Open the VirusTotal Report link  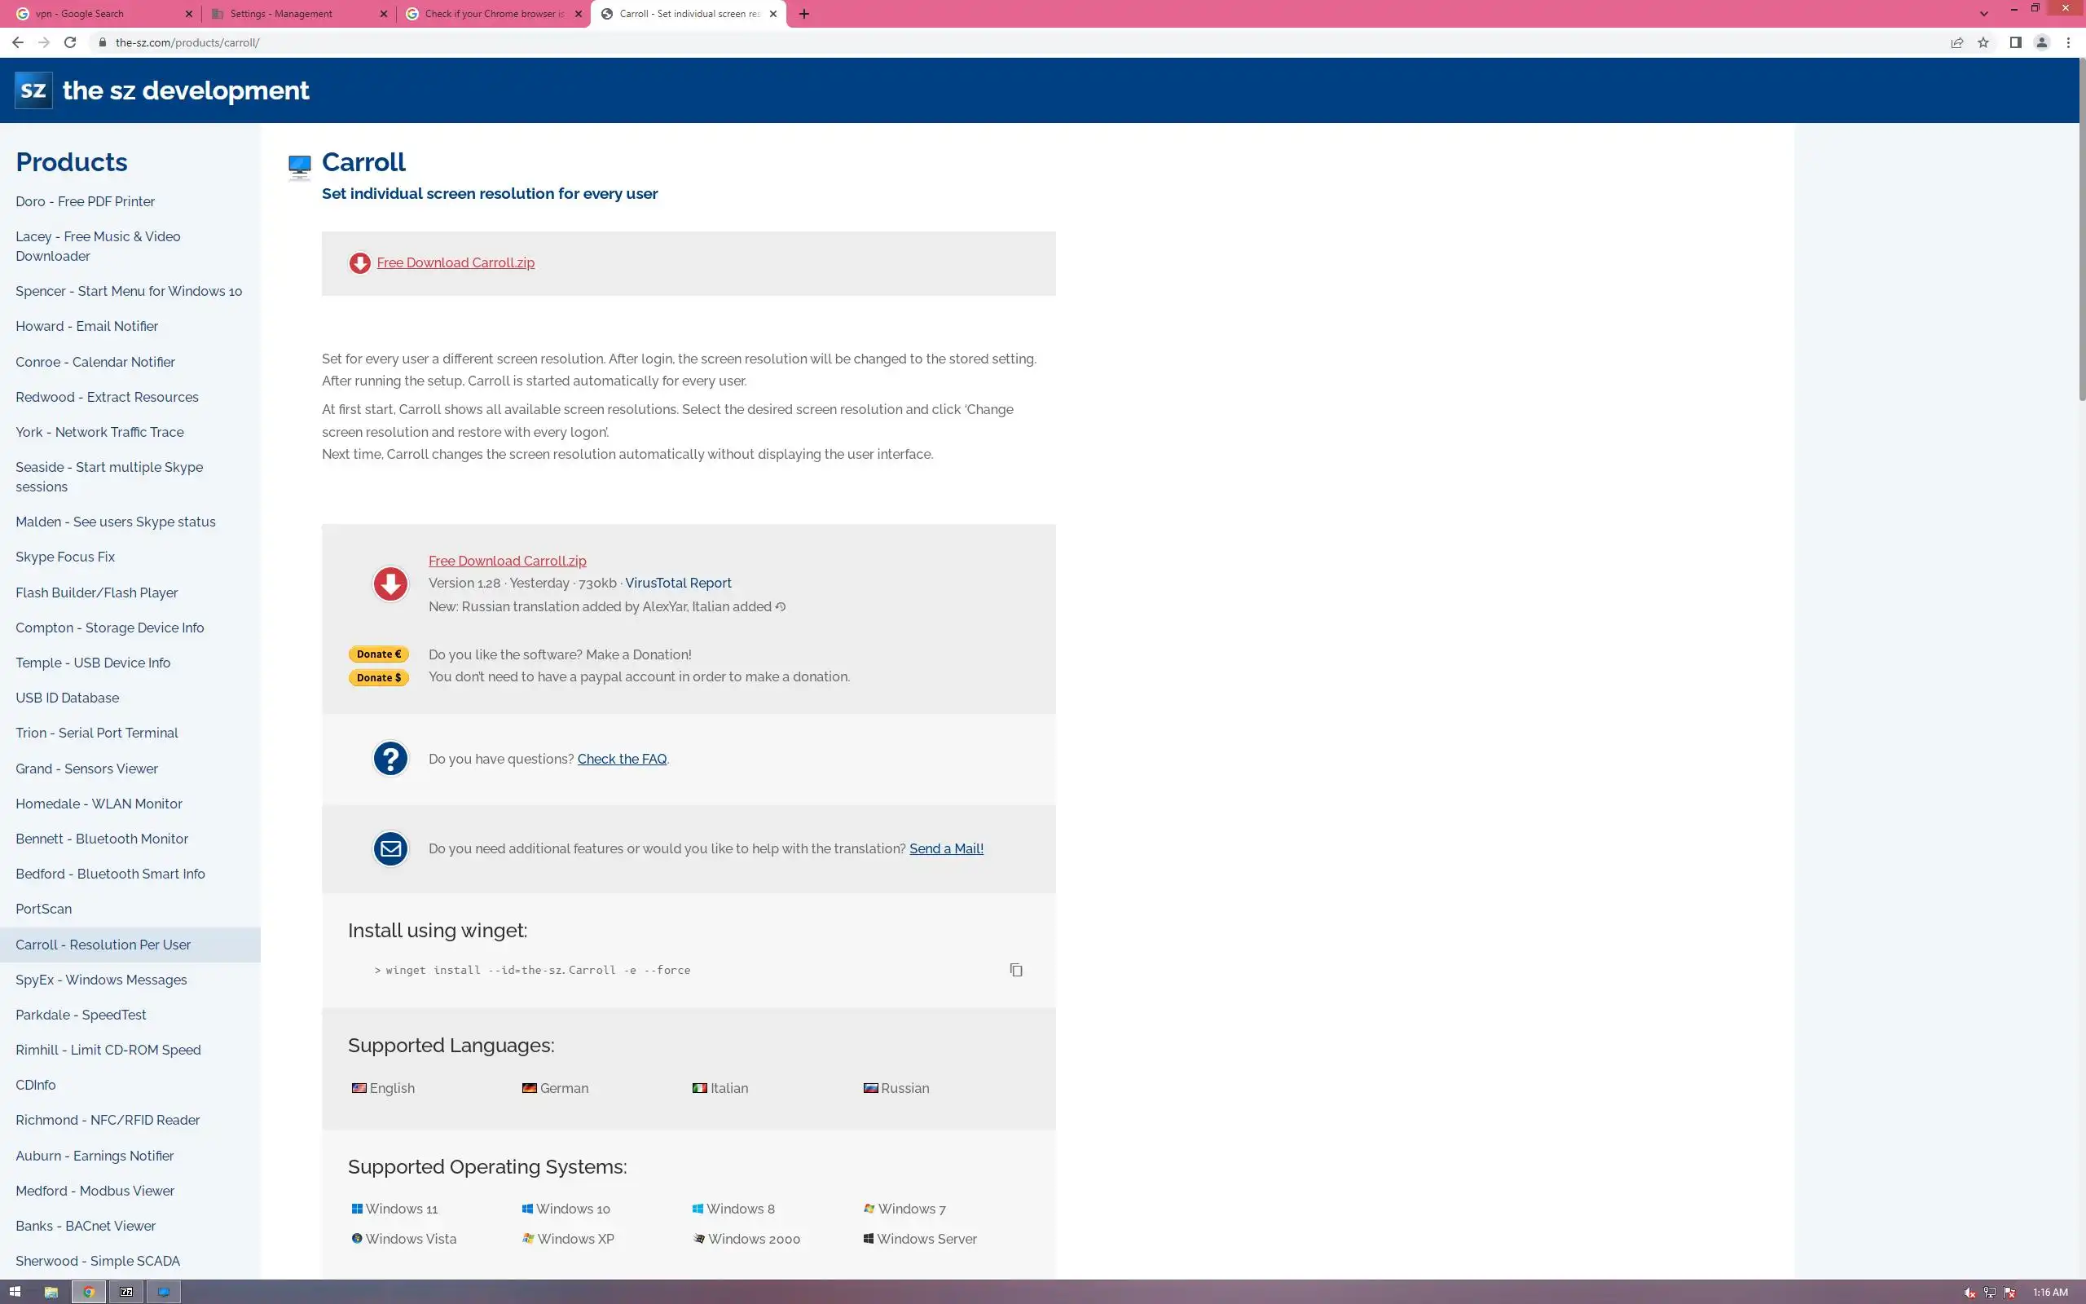tap(677, 583)
